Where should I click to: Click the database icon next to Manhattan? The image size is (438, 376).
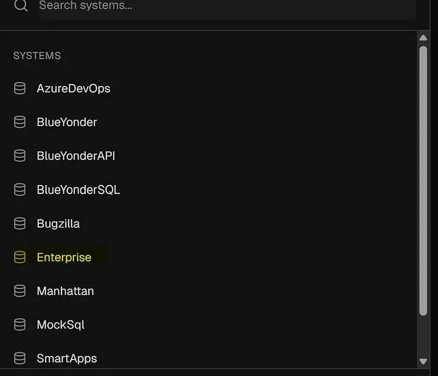point(19,291)
